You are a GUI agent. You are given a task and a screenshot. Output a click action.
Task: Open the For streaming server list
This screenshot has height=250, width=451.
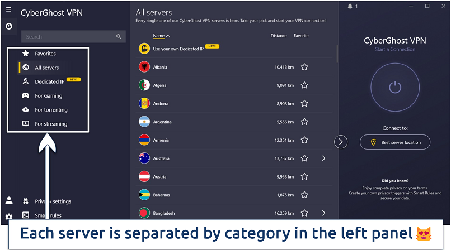point(51,124)
